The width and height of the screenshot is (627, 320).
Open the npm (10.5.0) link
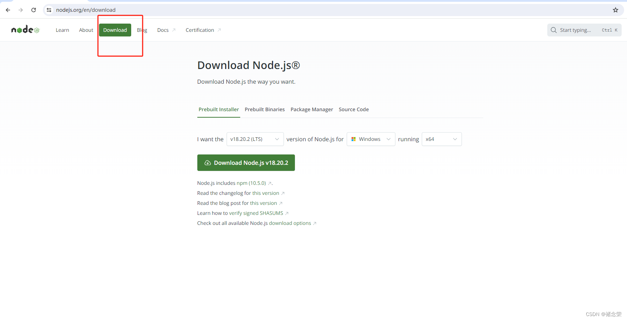coord(251,183)
